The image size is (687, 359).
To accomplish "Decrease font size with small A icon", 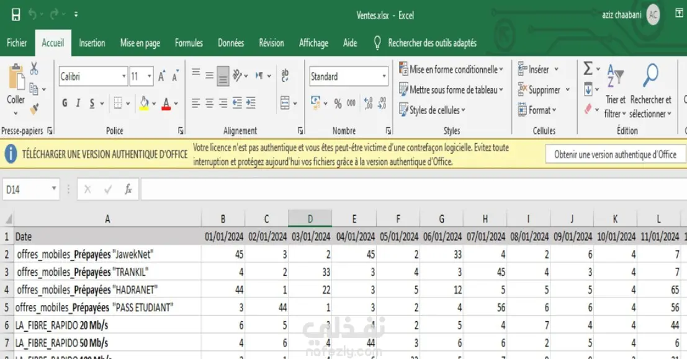I will [175, 76].
